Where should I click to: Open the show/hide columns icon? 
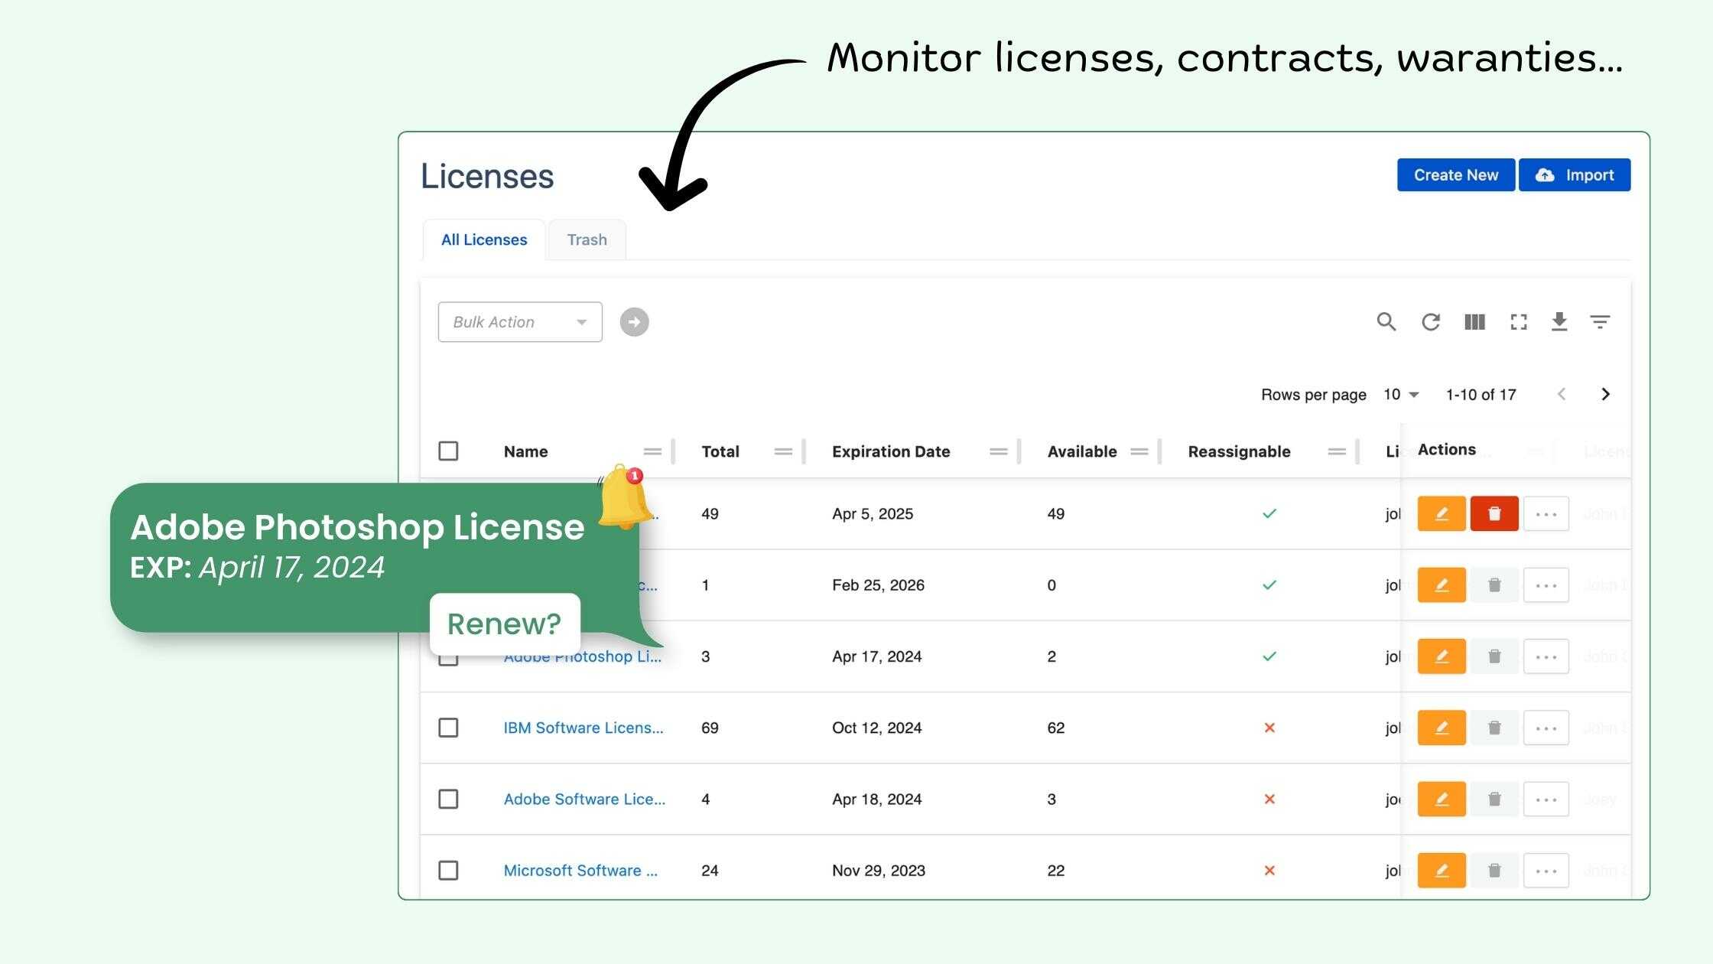(x=1474, y=322)
